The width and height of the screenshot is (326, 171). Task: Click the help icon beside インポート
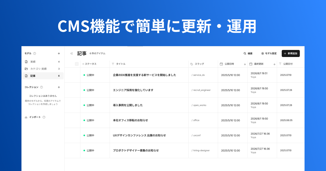tap(44, 117)
